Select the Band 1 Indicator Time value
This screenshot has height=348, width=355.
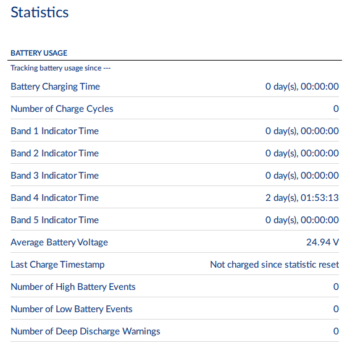[302, 131]
